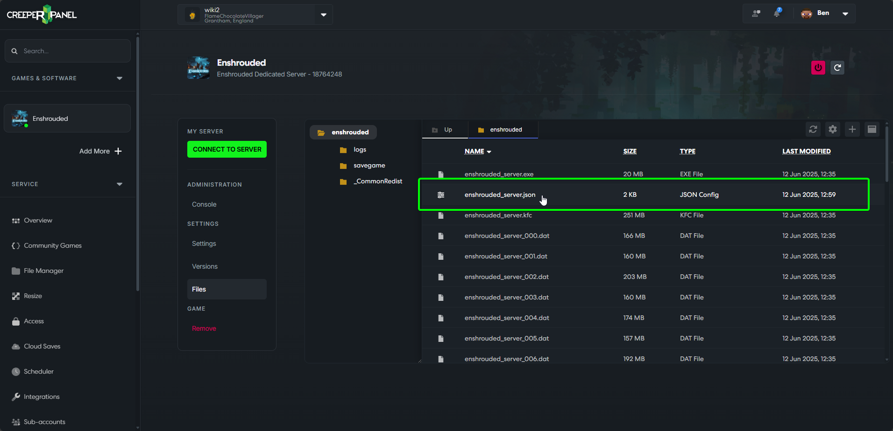
Task: Open File Manager in sidebar
Action: point(38,271)
